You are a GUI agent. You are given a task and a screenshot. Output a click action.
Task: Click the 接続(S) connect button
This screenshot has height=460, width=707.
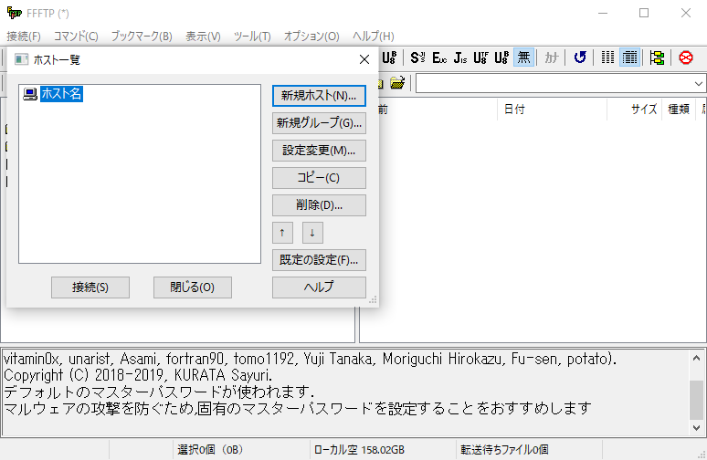point(90,287)
